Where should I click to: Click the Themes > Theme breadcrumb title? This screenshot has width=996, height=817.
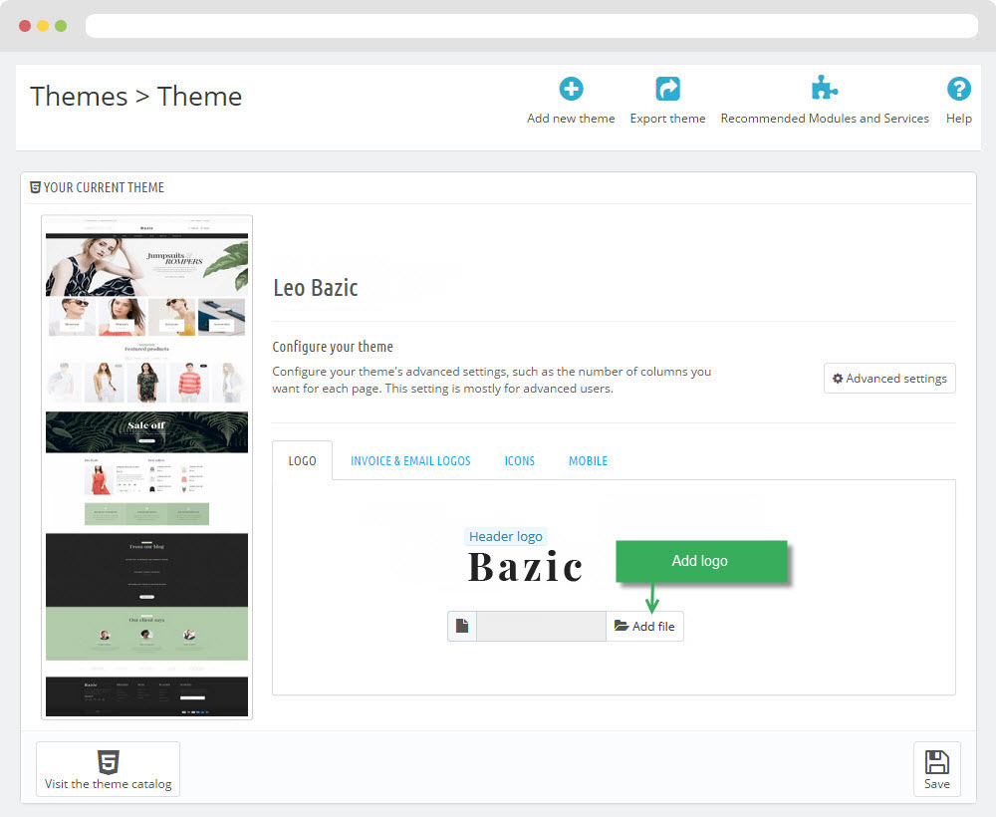135,97
